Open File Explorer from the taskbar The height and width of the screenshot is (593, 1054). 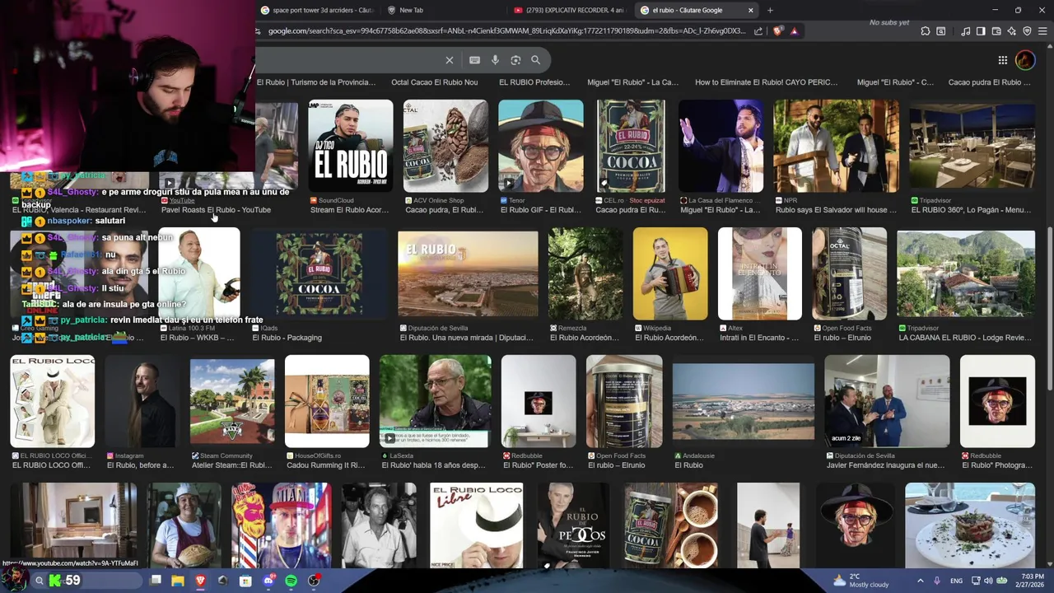[x=177, y=581]
